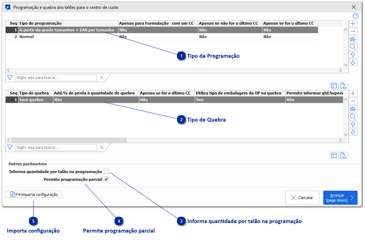
Task: Open the help icon
Action: (x=356, y=16)
